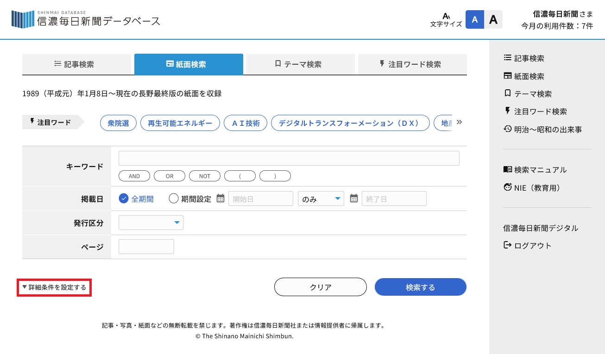Open 明治〜昭和の出来事 from the sidebar
The width and height of the screenshot is (605, 354).
pyautogui.click(x=542, y=130)
